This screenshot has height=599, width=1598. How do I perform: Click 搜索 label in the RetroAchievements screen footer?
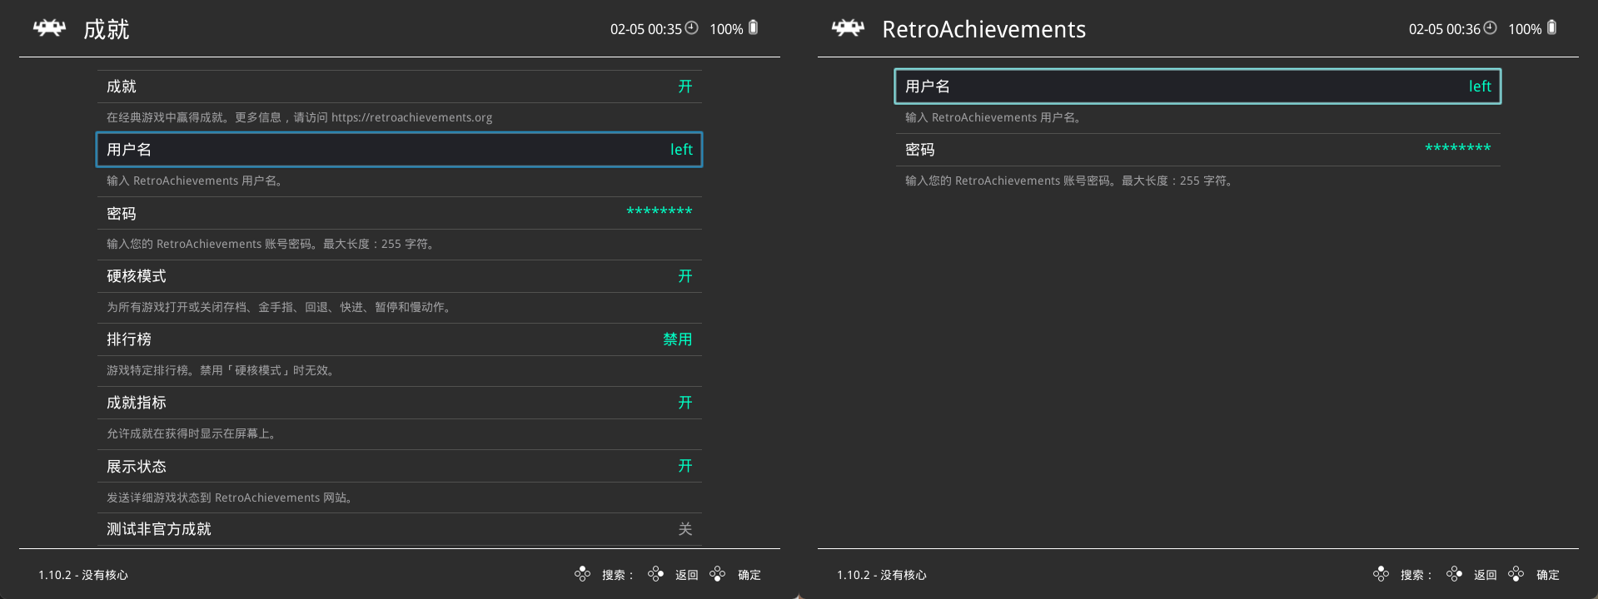point(1414,575)
